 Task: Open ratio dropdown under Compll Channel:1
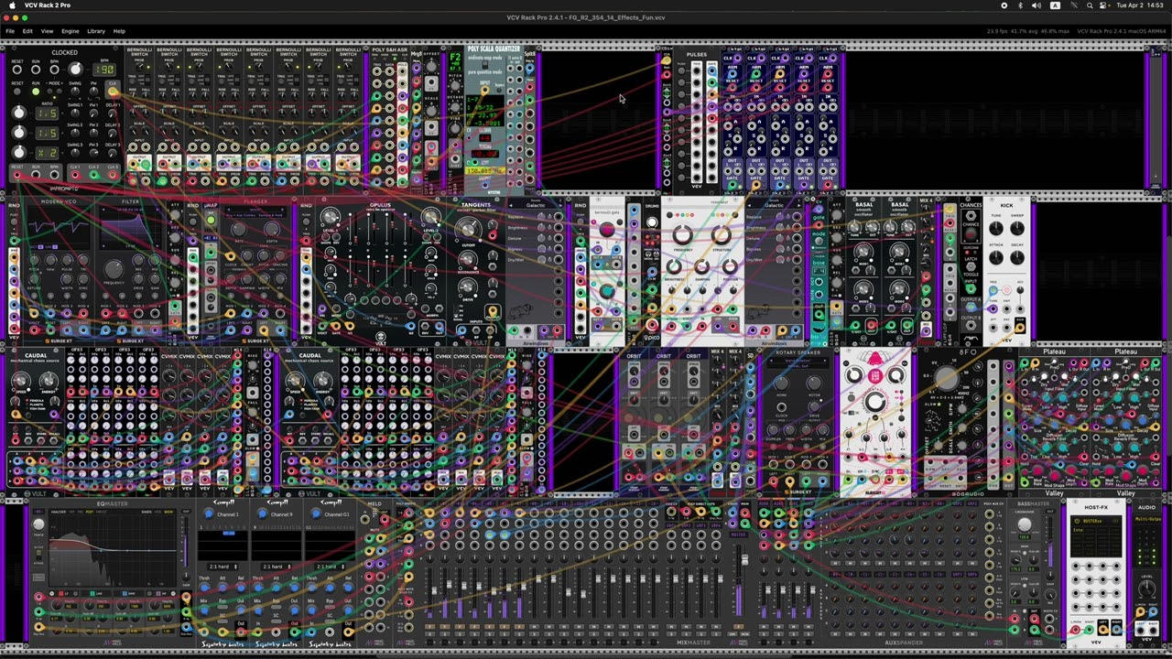tap(223, 567)
